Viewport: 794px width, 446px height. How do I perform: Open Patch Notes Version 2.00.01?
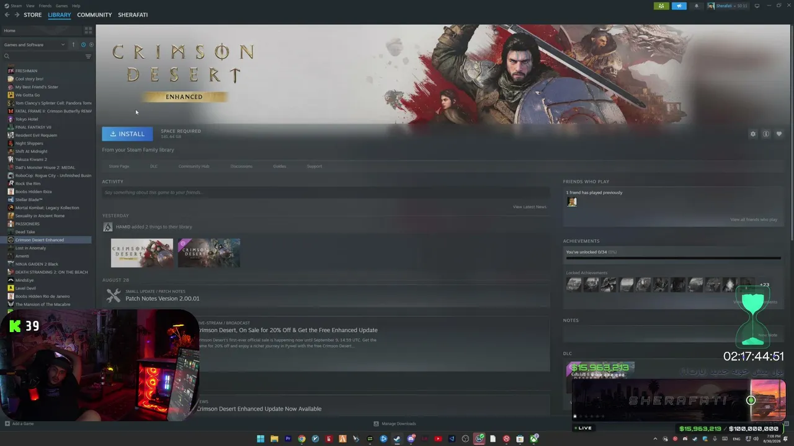(x=163, y=299)
